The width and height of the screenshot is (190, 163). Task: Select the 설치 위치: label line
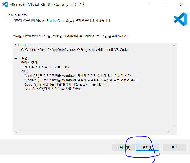(22, 45)
